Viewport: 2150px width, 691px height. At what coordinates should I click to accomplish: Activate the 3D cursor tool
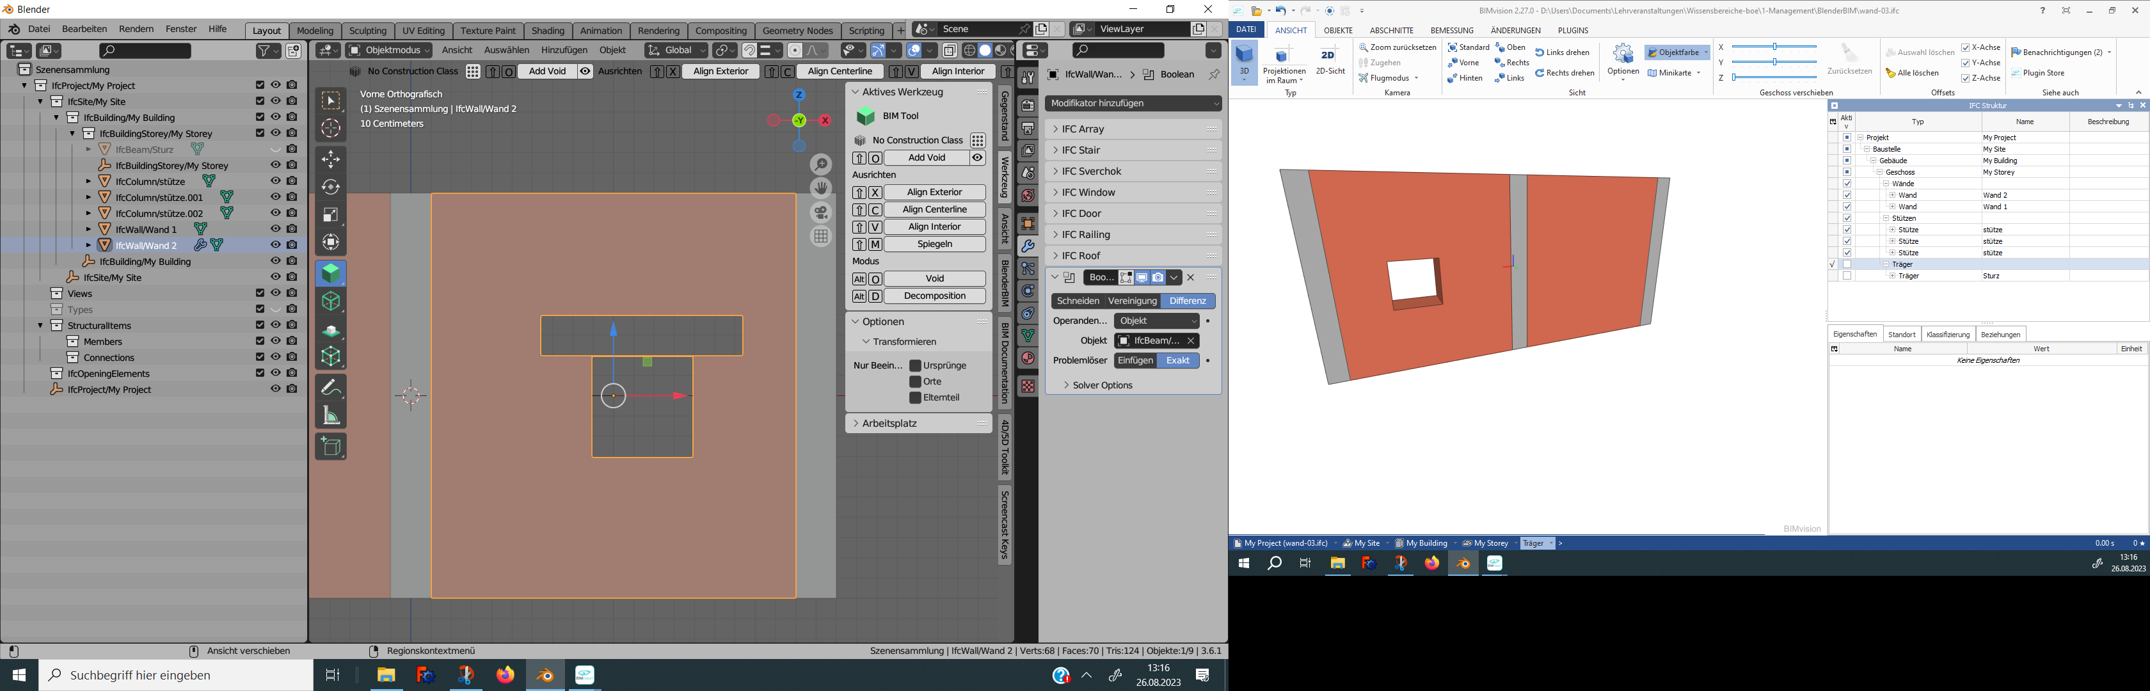tap(331, 128)
